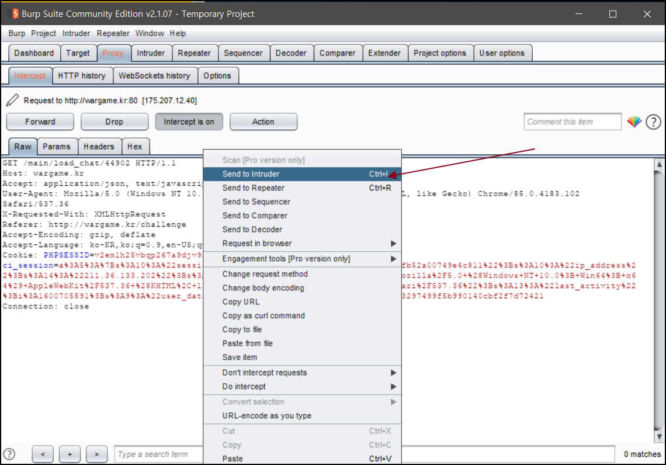Open the Window menu
This screenshot has width=666, height=465.
150,33
